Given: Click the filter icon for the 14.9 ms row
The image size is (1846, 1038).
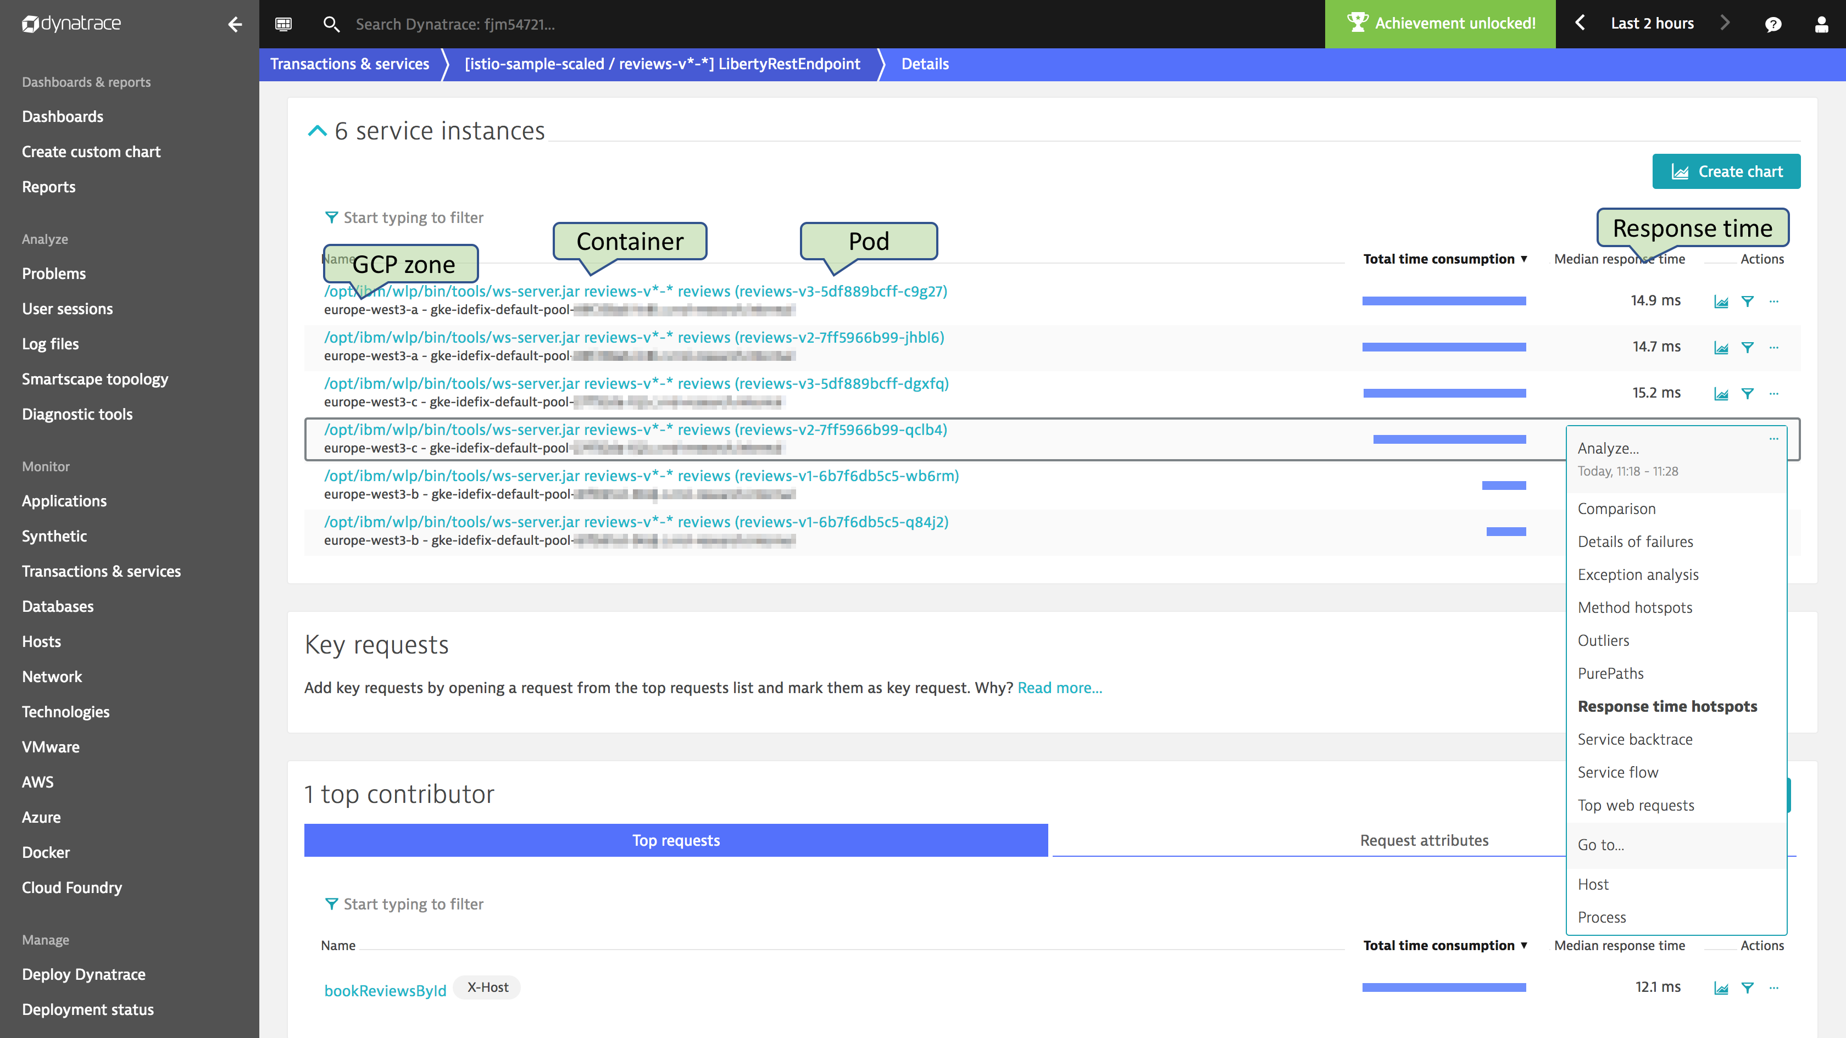Looking at the screenshot, I should (x=1747, y=302).
